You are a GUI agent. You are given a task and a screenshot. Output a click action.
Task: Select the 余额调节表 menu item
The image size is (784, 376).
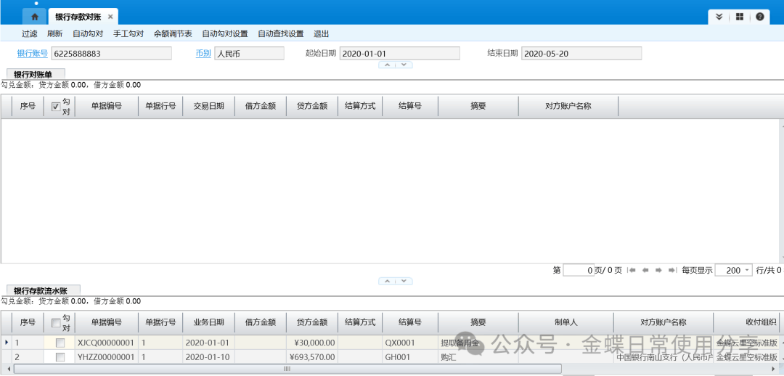point(173,33)
